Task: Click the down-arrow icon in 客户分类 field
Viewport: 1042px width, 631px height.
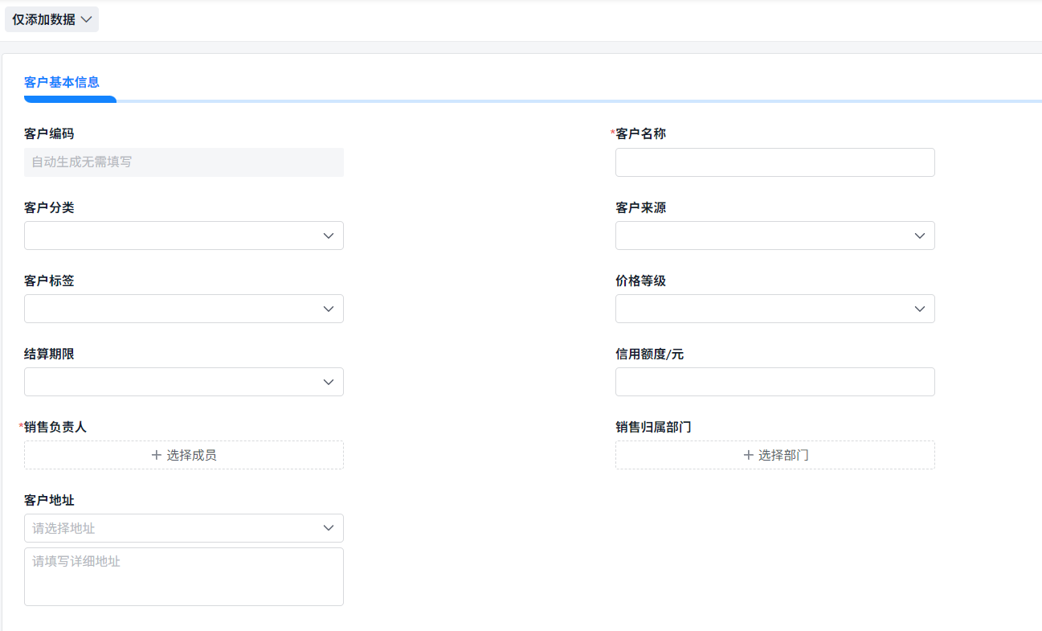Action: coord(328,236)
